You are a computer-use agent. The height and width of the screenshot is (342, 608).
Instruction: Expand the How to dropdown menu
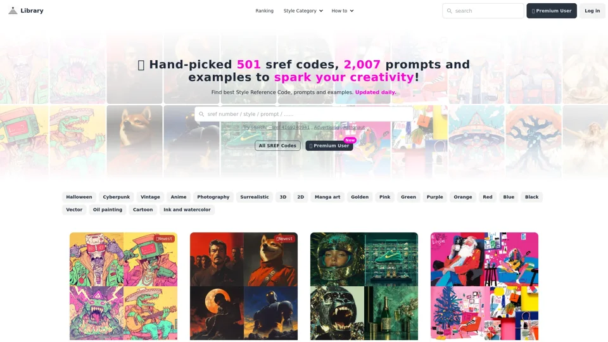(343, 11)
